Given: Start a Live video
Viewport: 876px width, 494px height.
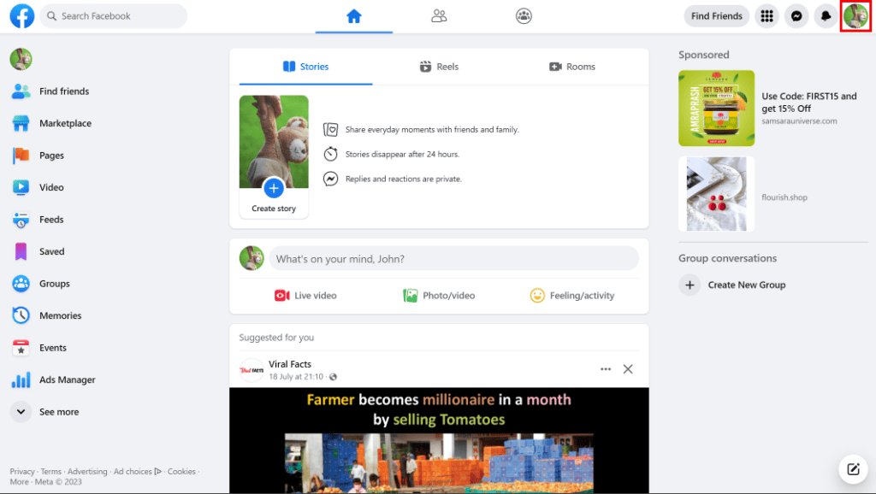Looking at the screenshot, I should [305, 295].
